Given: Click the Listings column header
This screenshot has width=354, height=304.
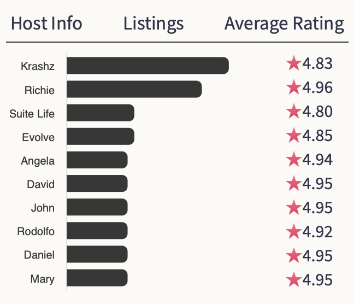Looking at the screenshot, I should (154, 24).
